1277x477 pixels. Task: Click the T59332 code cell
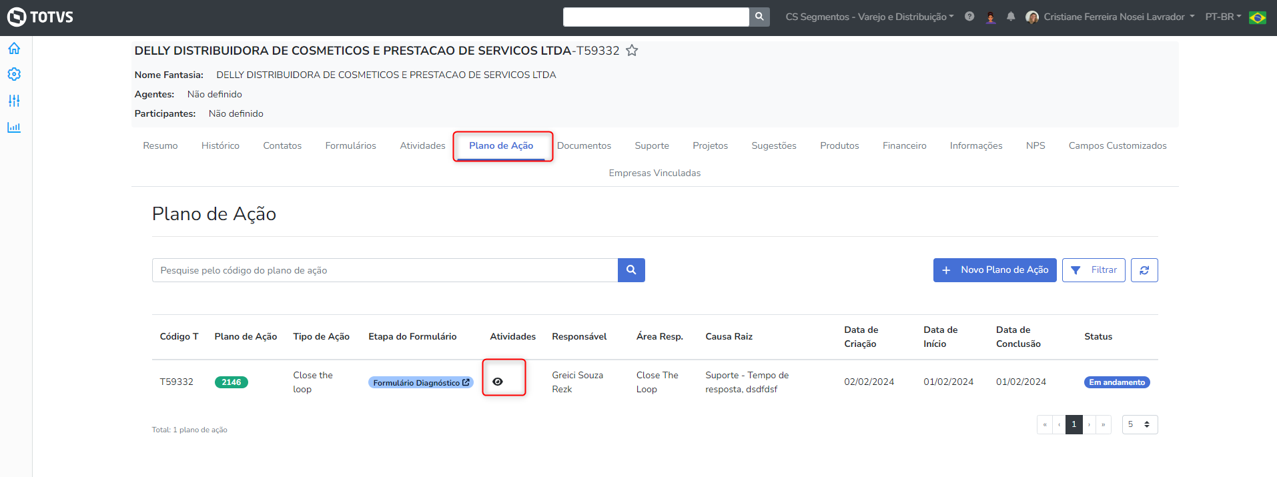(176, 382)
